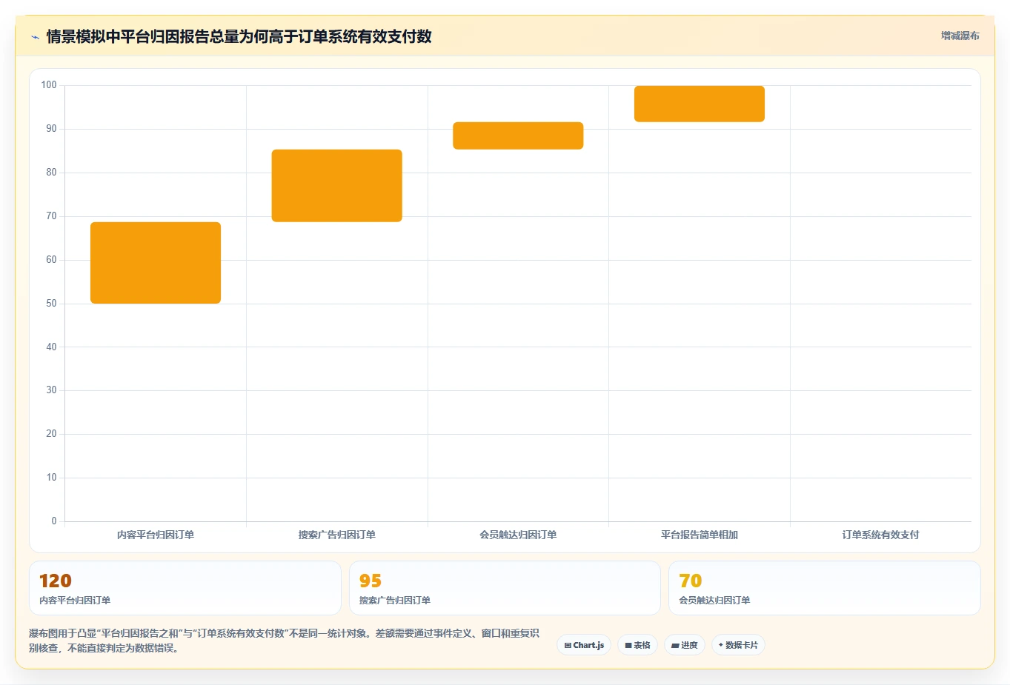Open the stat card showing 95
This screenshot has height=685, width=1010.
coord(505,588)
